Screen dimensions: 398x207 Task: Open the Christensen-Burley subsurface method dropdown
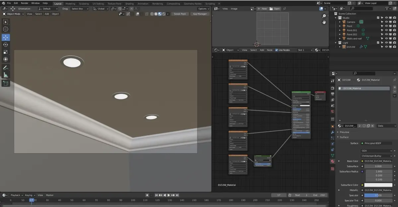tap(377, 156)
